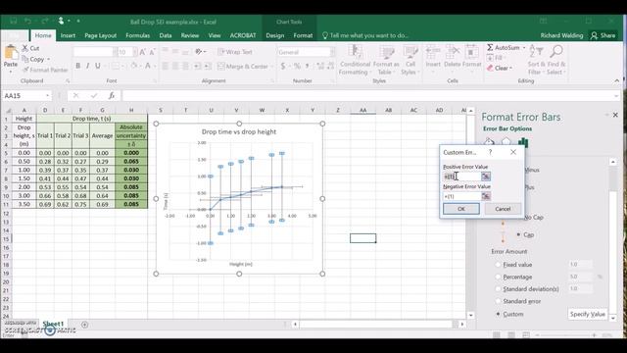Click the sheet vertical scrollbar down arrow
Screen dimensions: 627x353
470,316
